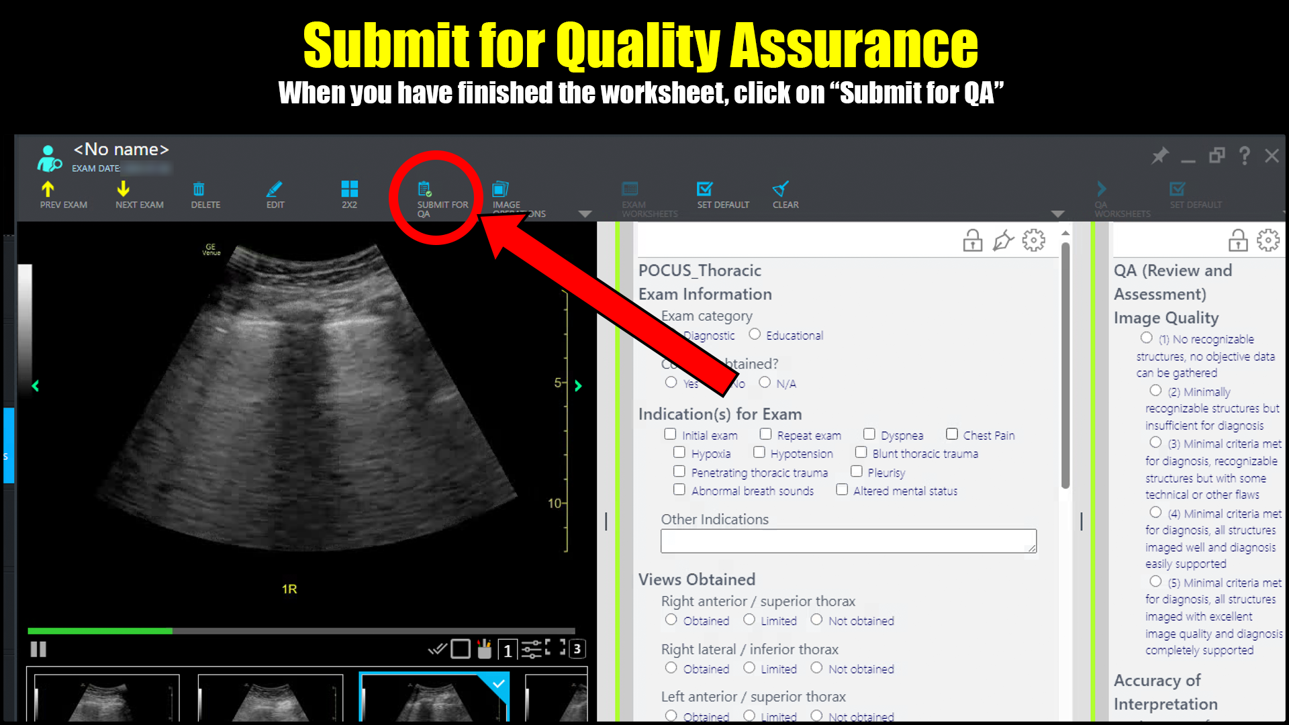Viewport: 1289px width, 725px height.
Task: Click Set Default worksheet icon
Action: coord(704,189)
